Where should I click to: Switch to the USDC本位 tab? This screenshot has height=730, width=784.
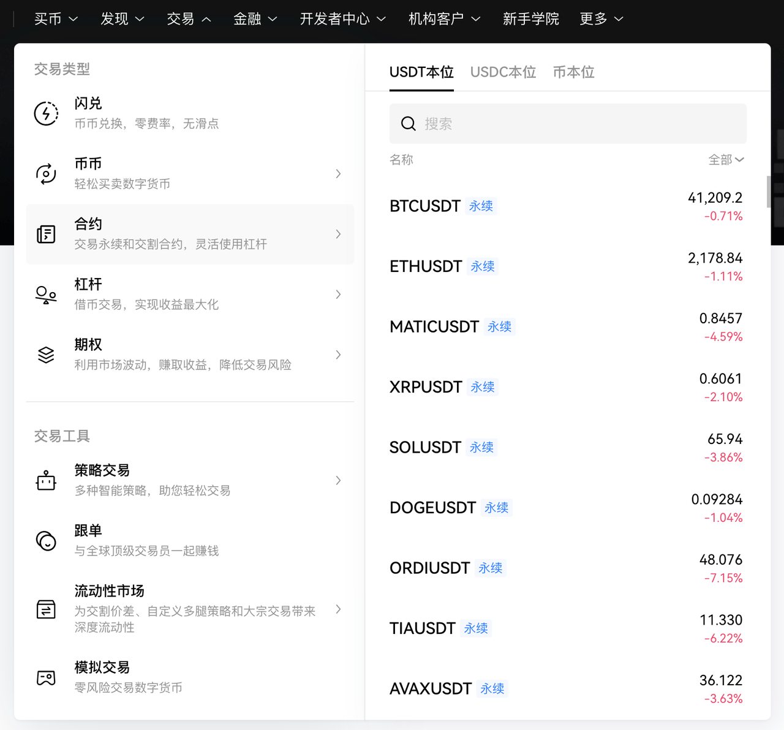(503, 72)
